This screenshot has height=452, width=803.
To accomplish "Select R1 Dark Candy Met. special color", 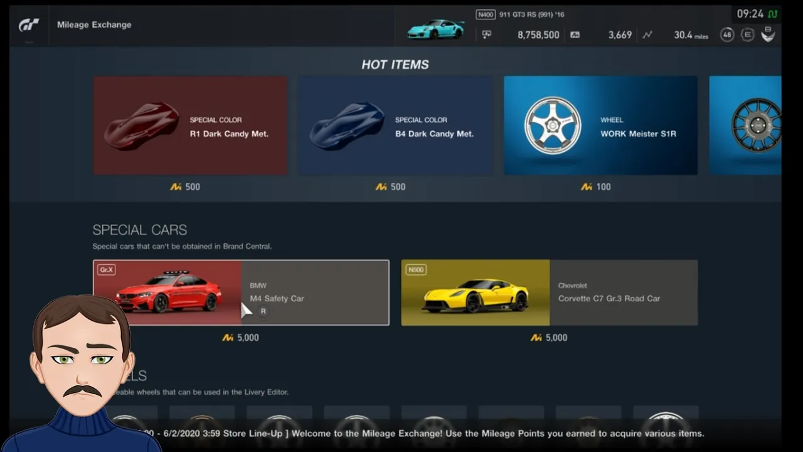I will point(190,126).
